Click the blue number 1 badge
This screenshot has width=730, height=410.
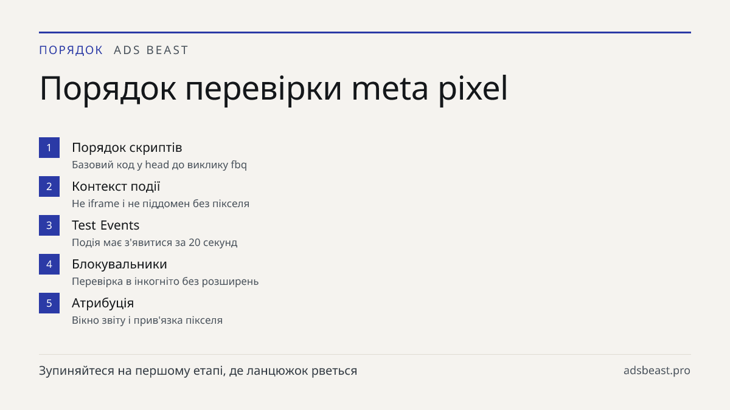[49, 148]
